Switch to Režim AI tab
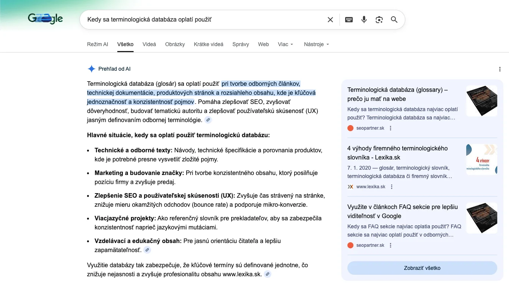 [x=97, y=44]
